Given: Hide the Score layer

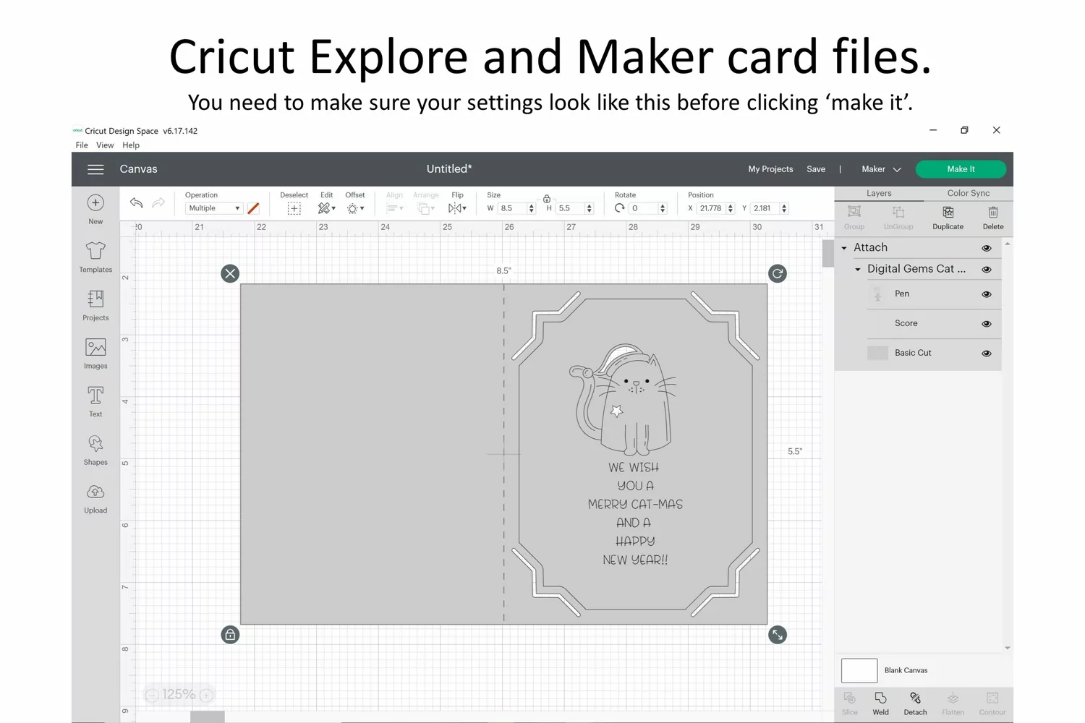Looking at the screenshot, I should [x=987, y=324].
